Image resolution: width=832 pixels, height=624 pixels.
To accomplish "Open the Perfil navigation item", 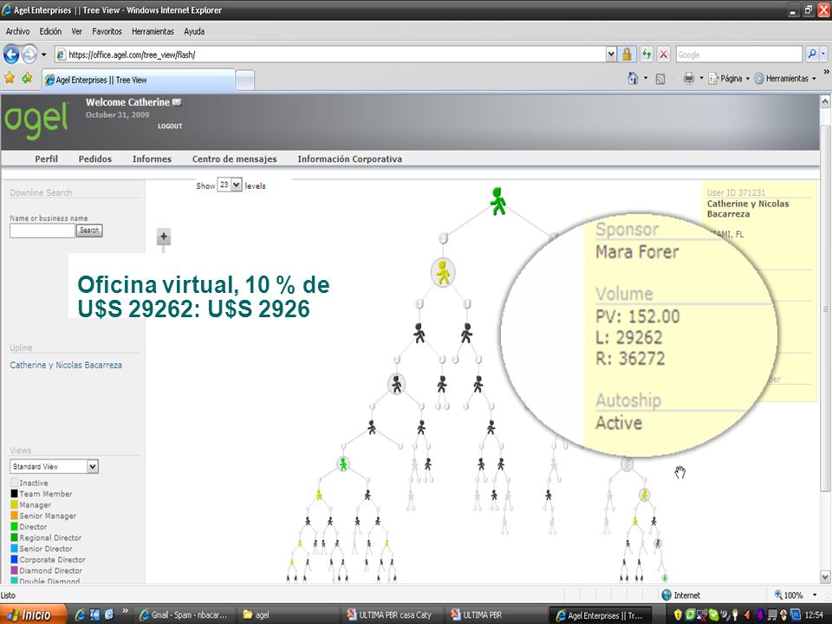I will 47,159.
